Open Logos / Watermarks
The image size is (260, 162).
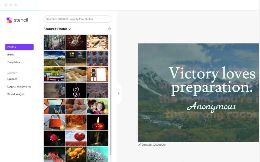(x=19, y=87)
